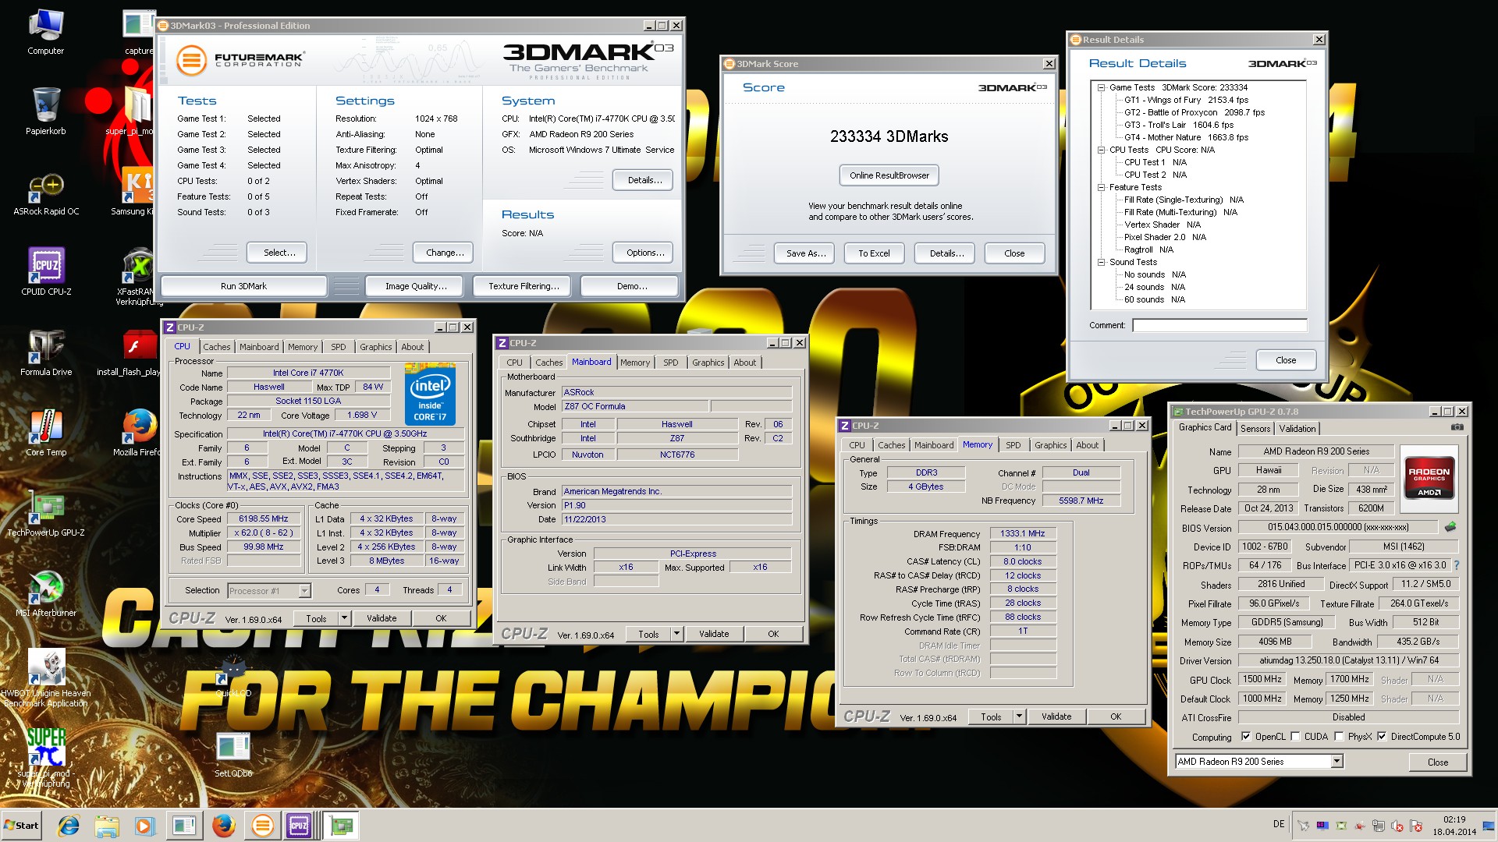This screenshot has width=1498, height=842.
Task: Click the Start button
Action: [22, 826]
